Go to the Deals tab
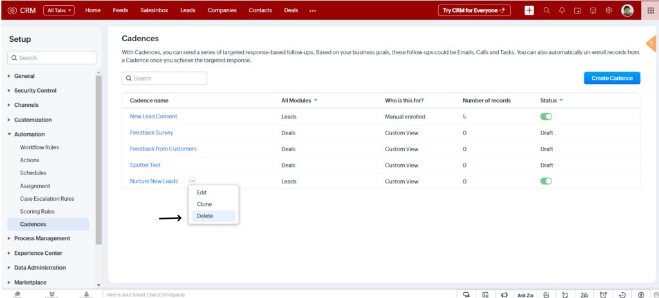 (x=292, y=10)
